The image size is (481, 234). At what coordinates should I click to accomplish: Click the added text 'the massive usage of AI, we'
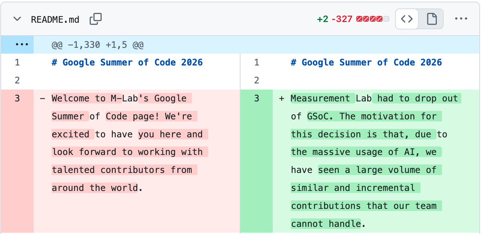tap(364, 152)
